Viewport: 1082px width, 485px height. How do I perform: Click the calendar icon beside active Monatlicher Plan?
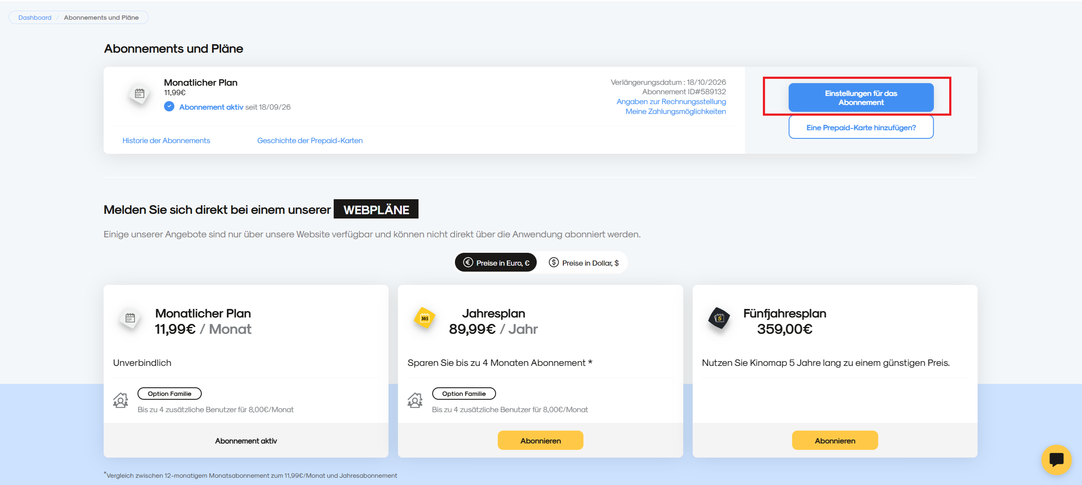140,94
